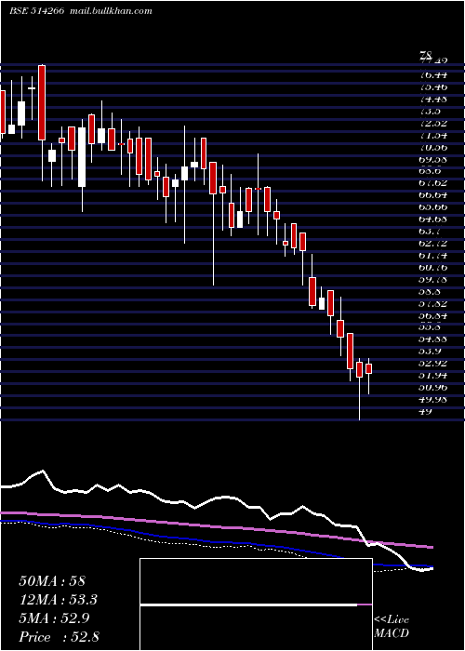Image resolution: width=465 pixels, height=651 pixels.
Task: Select the 75.46 price axis label
Action: pyautogui.click(x=432, y=87)
